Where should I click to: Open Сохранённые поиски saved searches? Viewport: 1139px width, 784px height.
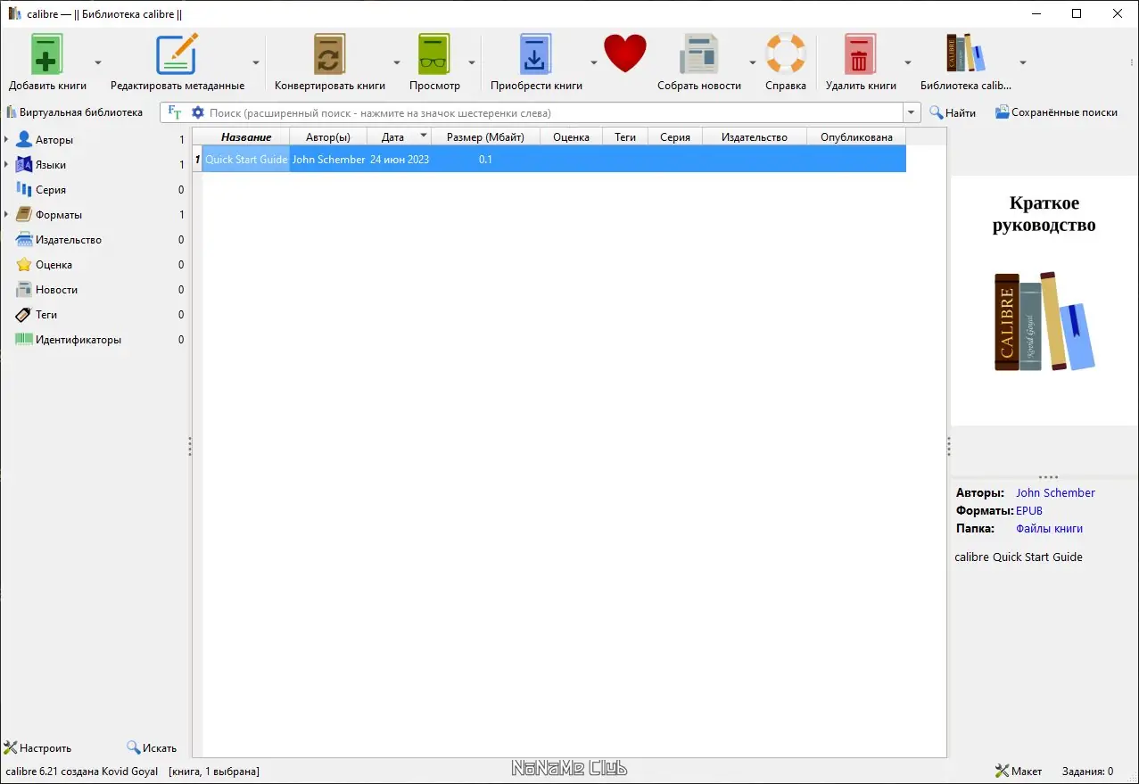1056,112
